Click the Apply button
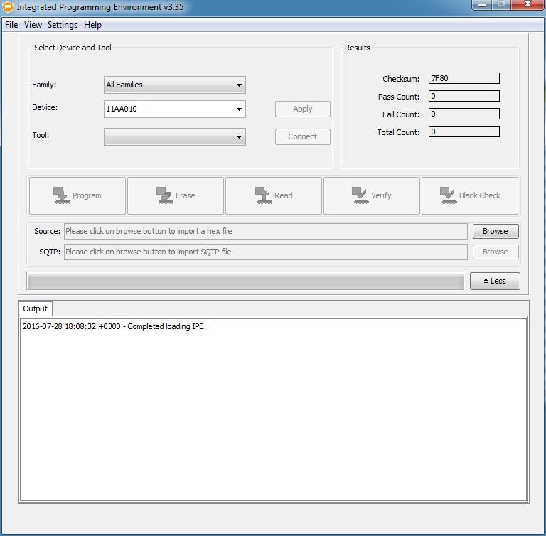 coord(303,109)
